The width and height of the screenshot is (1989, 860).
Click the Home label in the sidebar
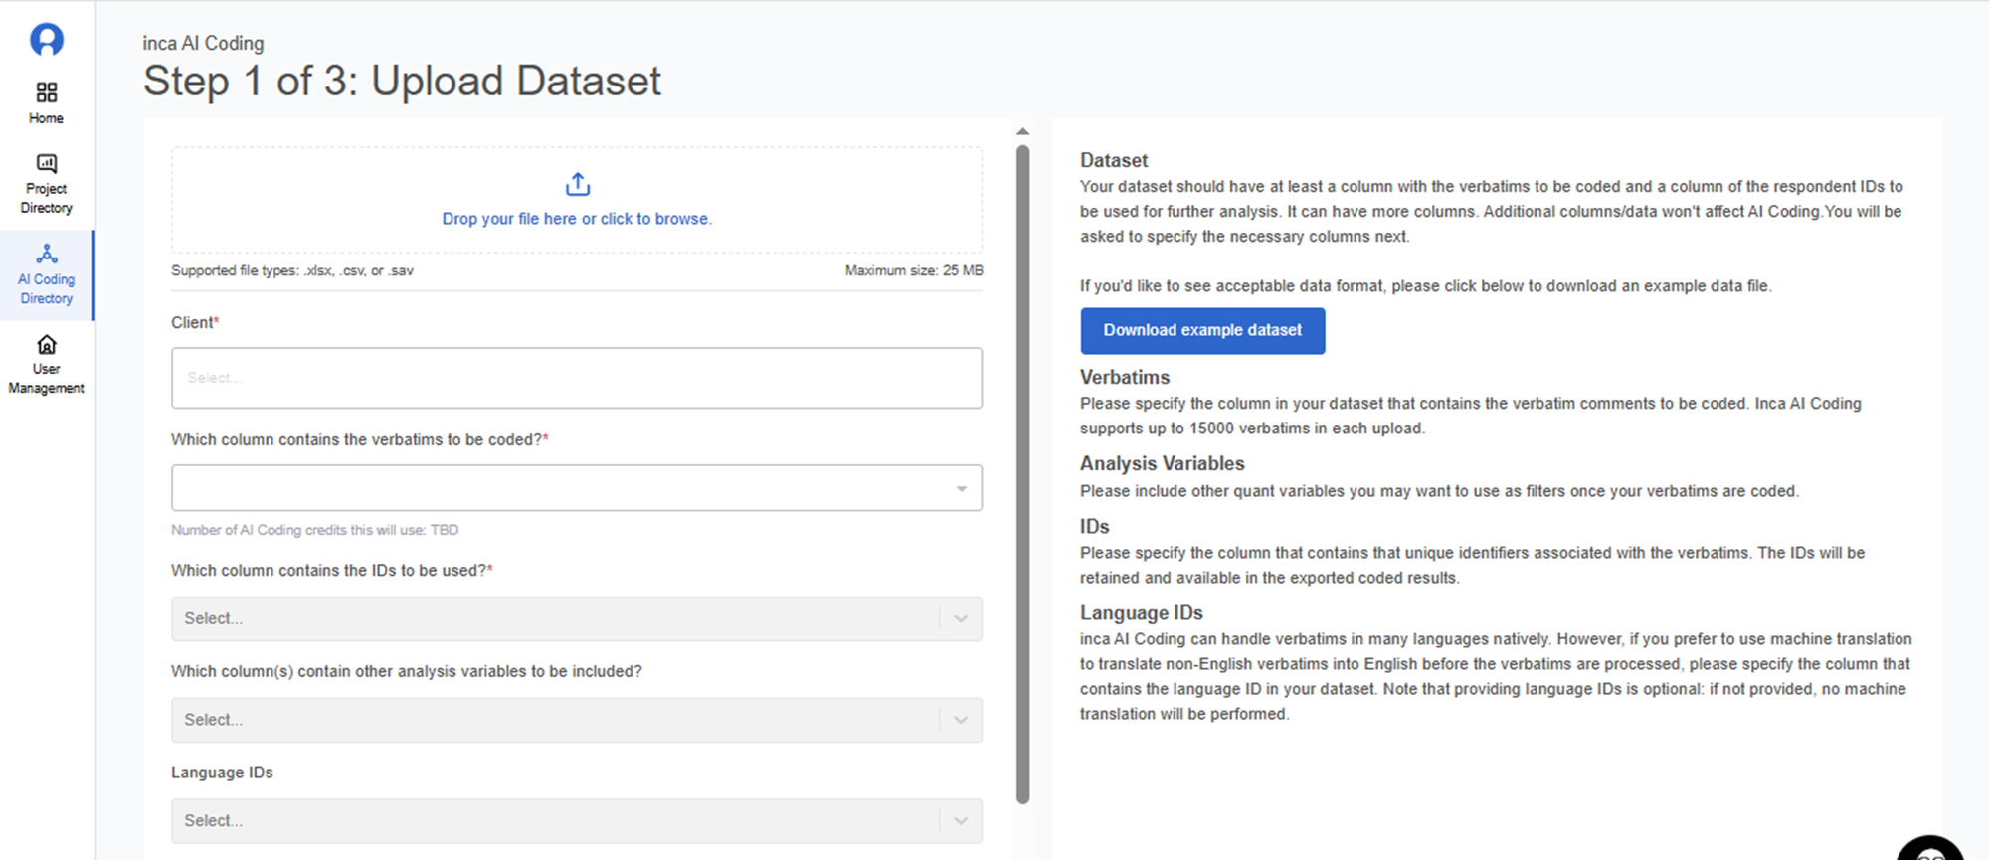(x=46, y=118)
